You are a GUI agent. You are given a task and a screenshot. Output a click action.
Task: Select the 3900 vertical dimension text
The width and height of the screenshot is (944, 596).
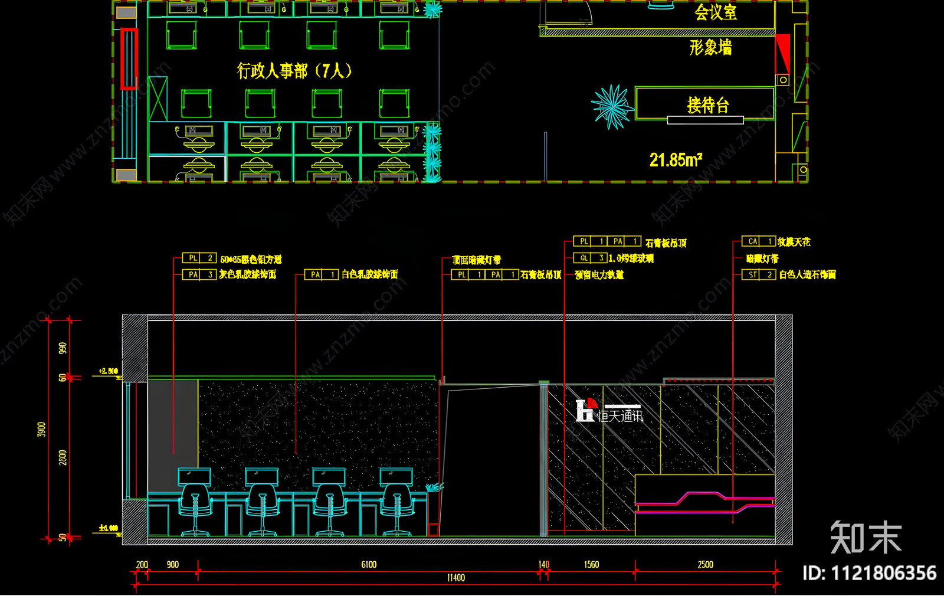pyautogui.click(x=41, y=430)
